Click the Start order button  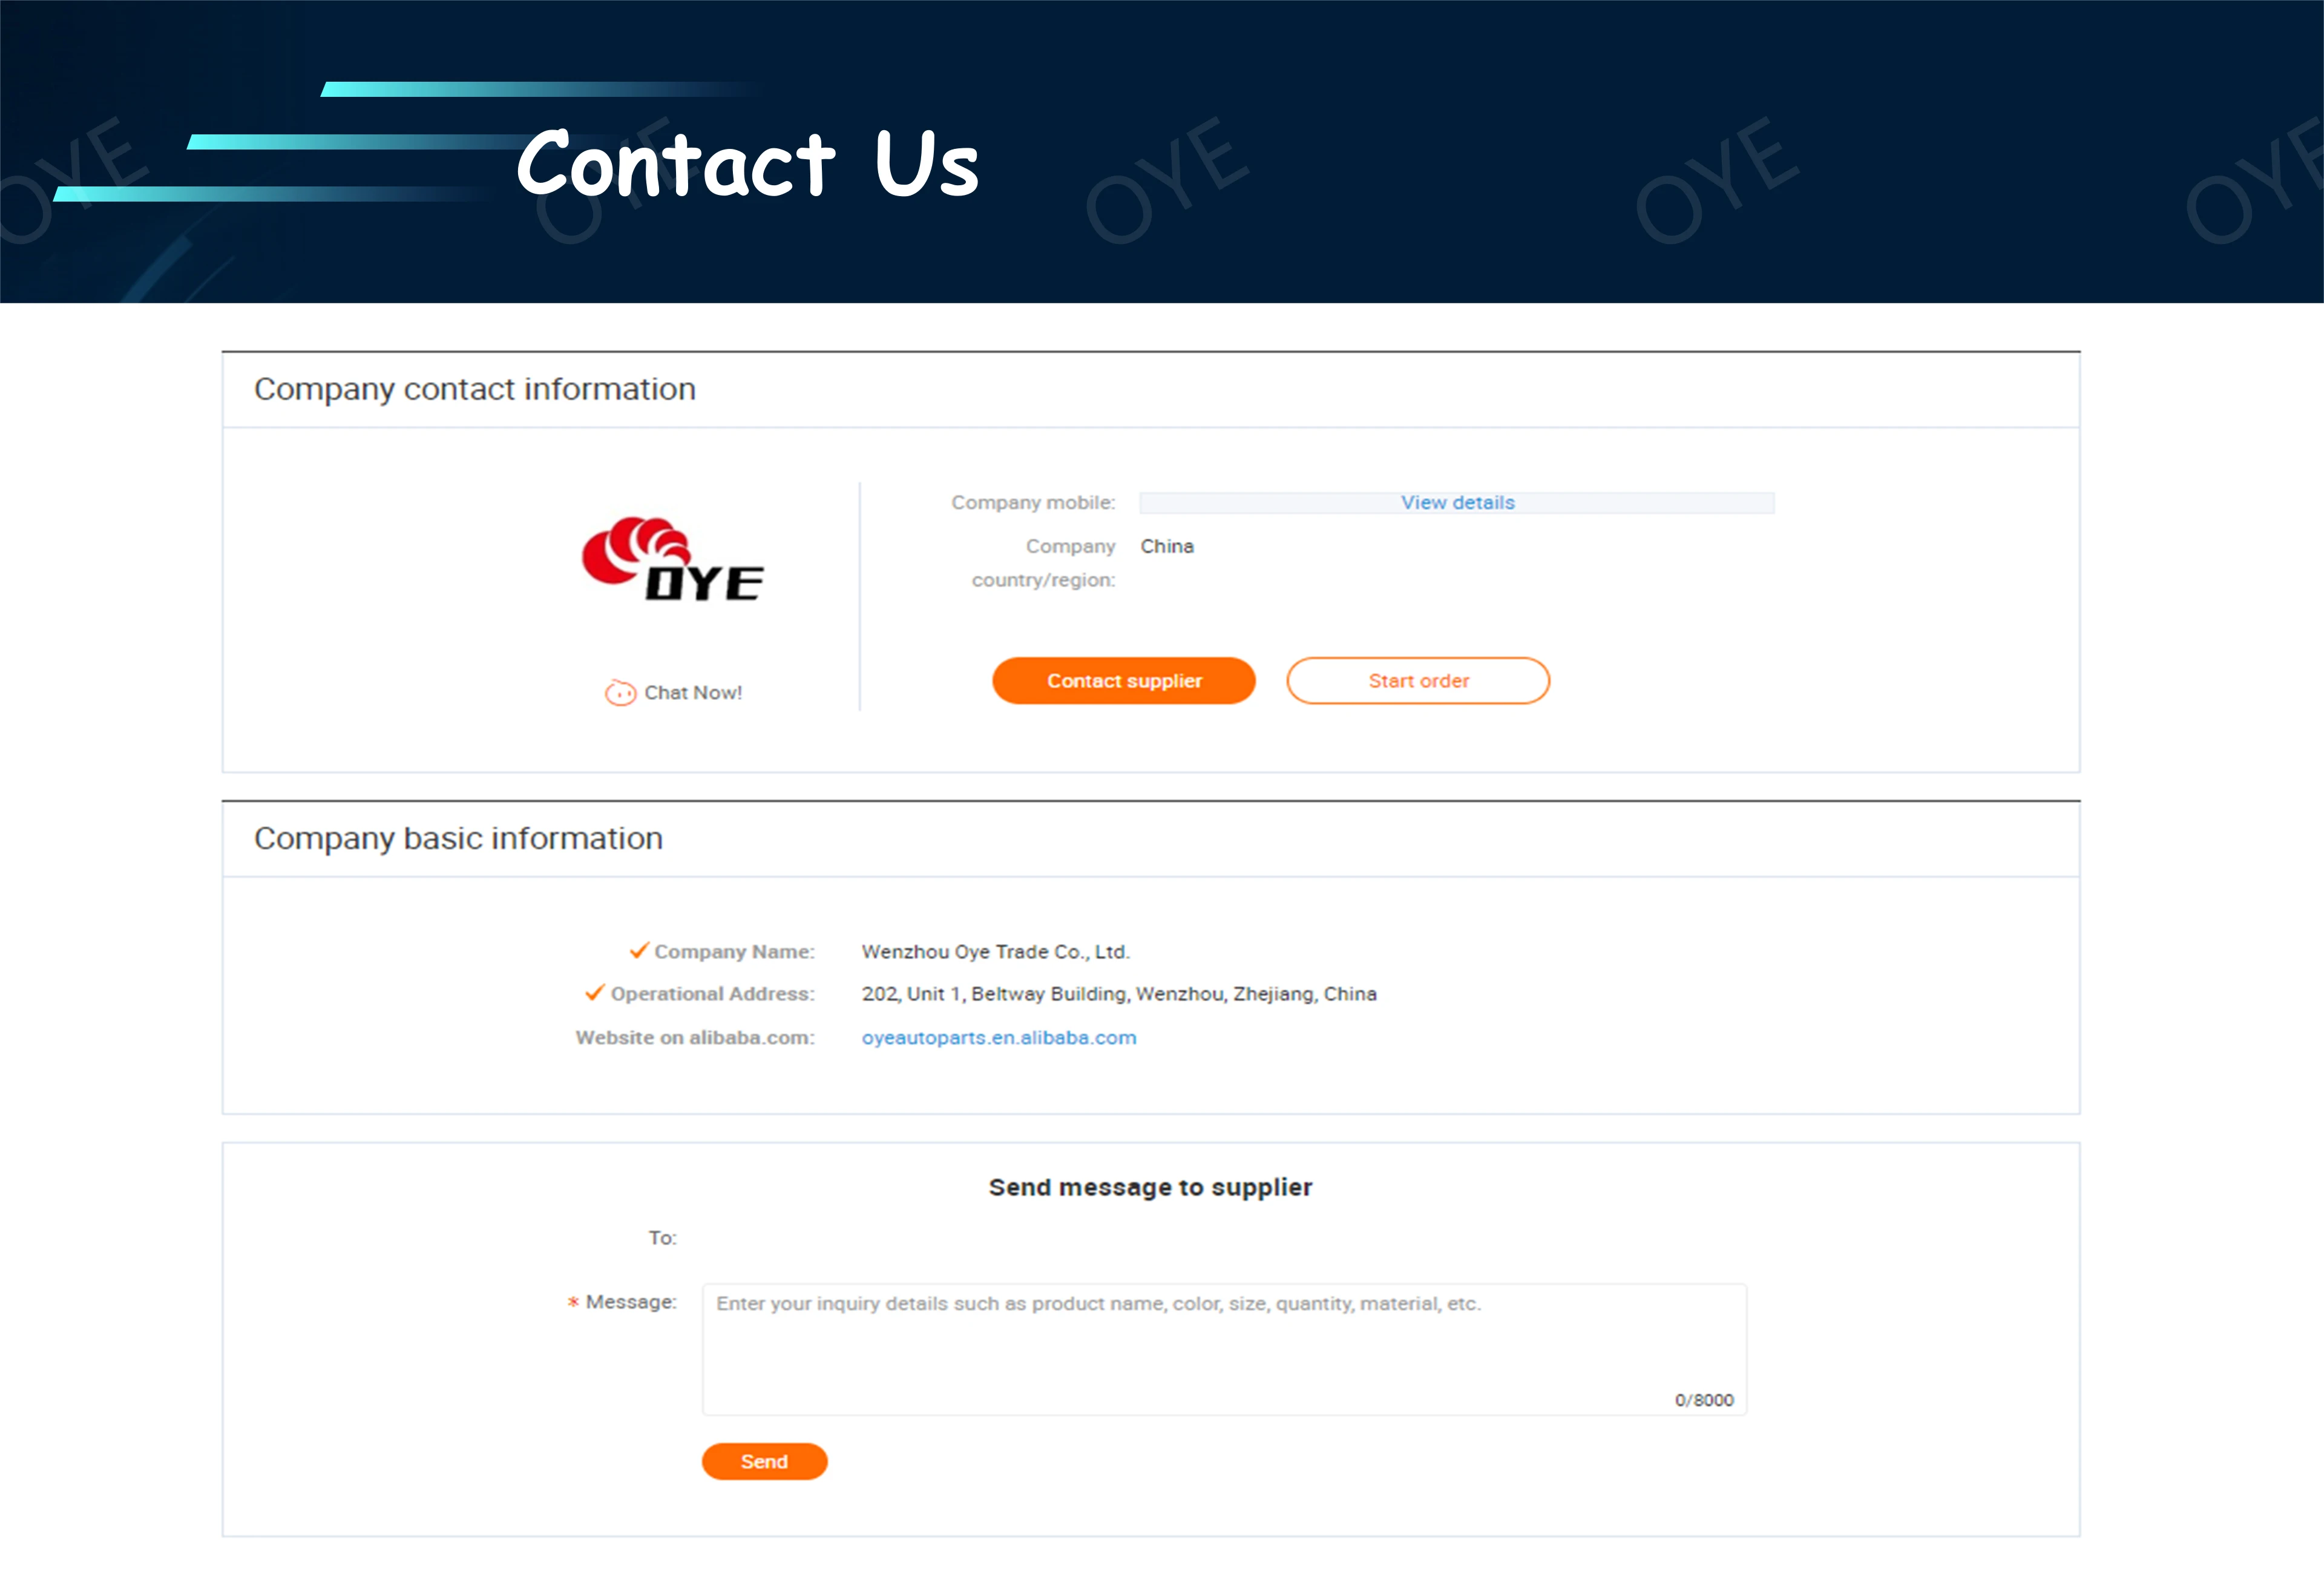1418,680
